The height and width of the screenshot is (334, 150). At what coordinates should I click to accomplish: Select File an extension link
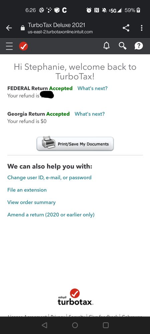coord(27,190)
